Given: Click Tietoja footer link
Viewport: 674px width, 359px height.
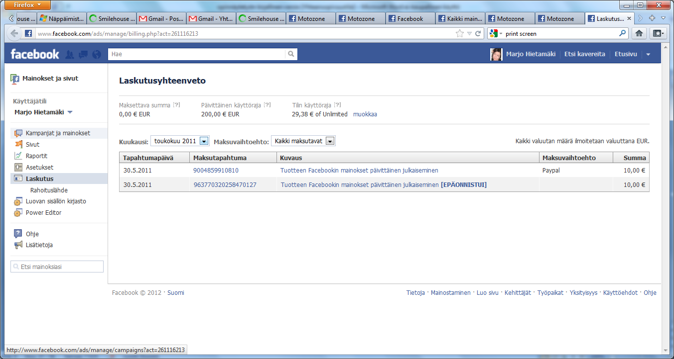Looking at the screenshot, I should point(415,293).
